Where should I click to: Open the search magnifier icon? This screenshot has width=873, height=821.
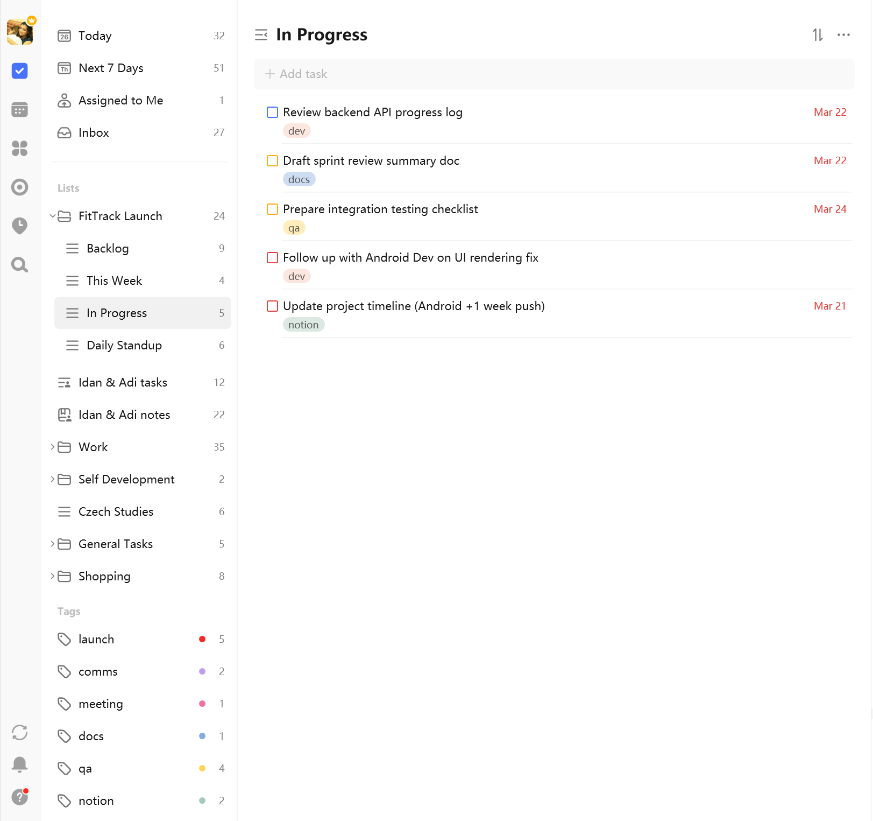(20, 265)
